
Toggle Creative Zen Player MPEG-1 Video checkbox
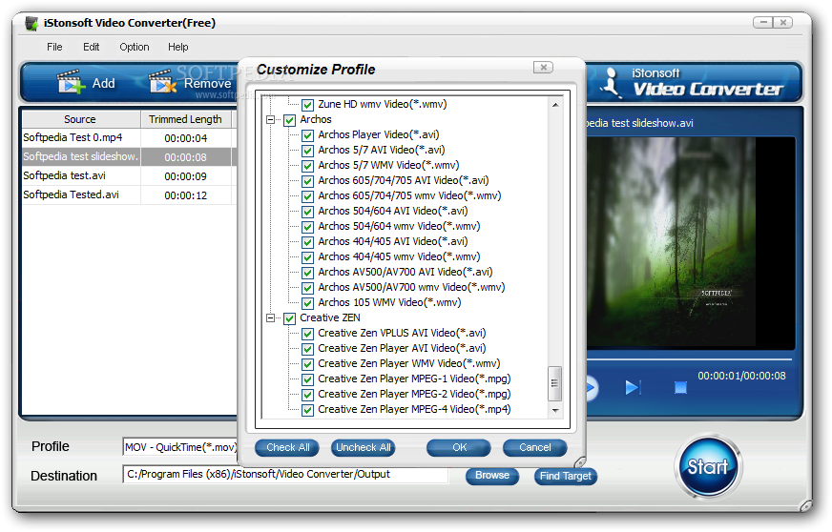click(x=308, y=379)
